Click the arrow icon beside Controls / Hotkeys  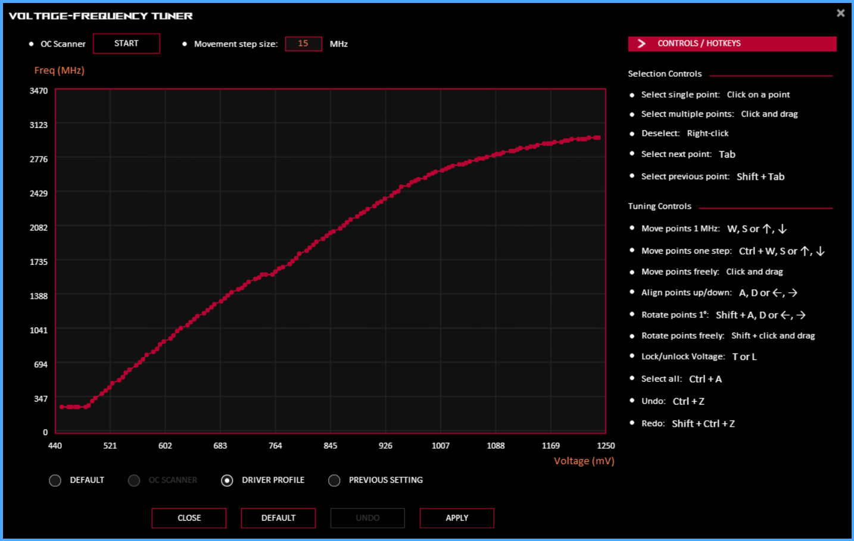(641, 43)
